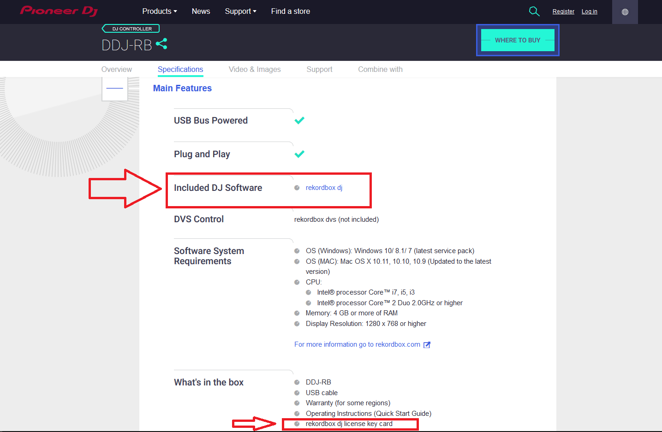Screen dimensions: 662x432
Task: Click the USB Bus Powered checkmark
Action: pos(299,120)
